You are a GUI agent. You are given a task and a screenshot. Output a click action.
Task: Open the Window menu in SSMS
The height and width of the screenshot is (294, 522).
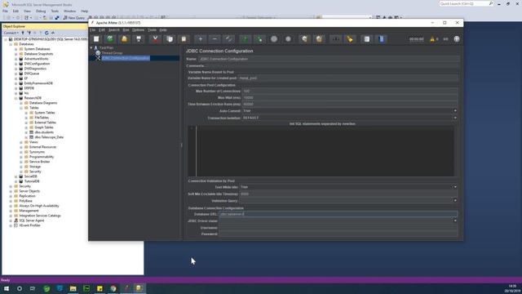click(69, 11)
